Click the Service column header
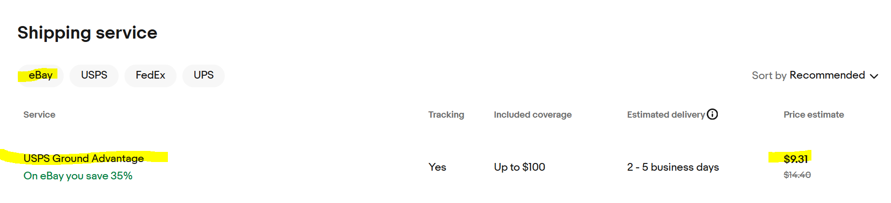Screen dimensions: 891x203 click(x=39, y=115)
